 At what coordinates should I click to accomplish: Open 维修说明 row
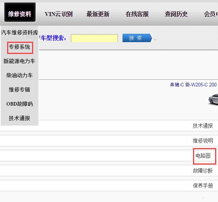pos(203,141)
